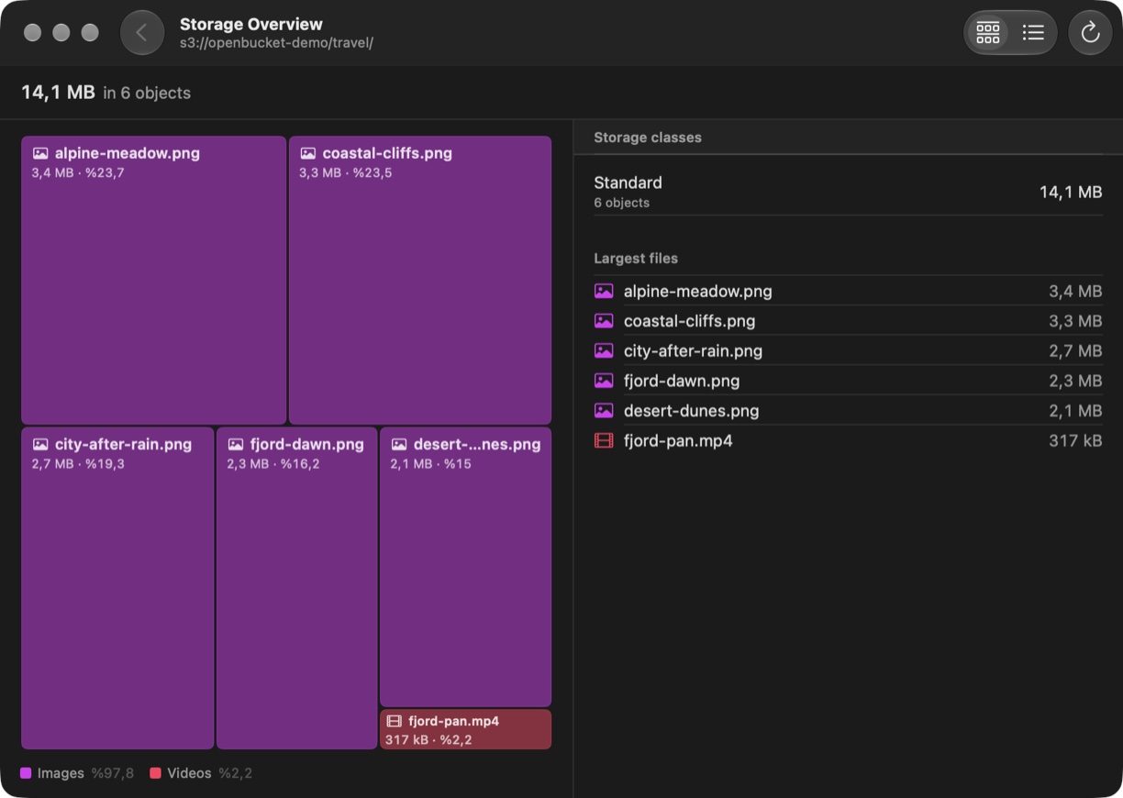
Task: Select the coastal-cliffs.png treemap tile
Action: tap(420, 281)
